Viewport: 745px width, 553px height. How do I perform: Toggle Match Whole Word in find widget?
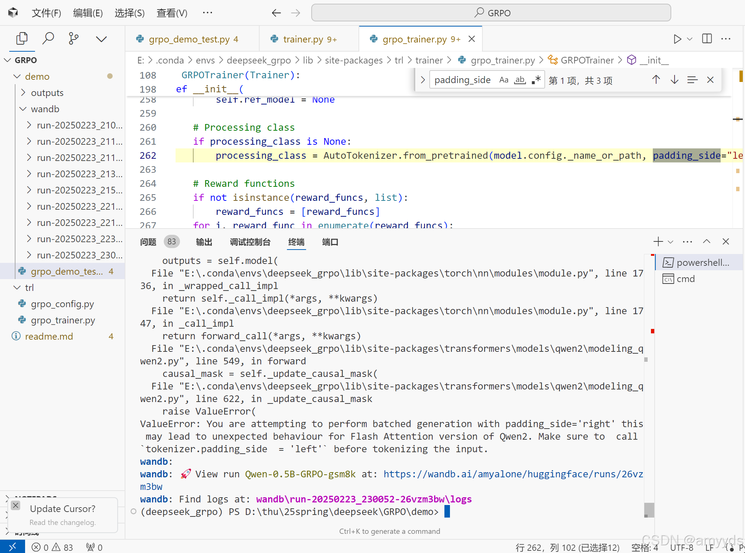point(520,80)
